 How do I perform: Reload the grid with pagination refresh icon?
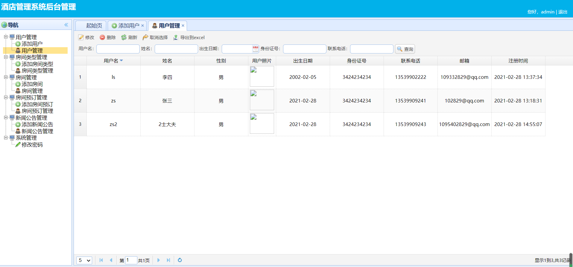[180, 260]
